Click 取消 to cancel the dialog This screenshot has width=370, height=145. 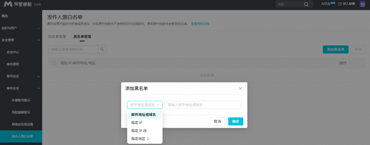(x=218, y=121)
